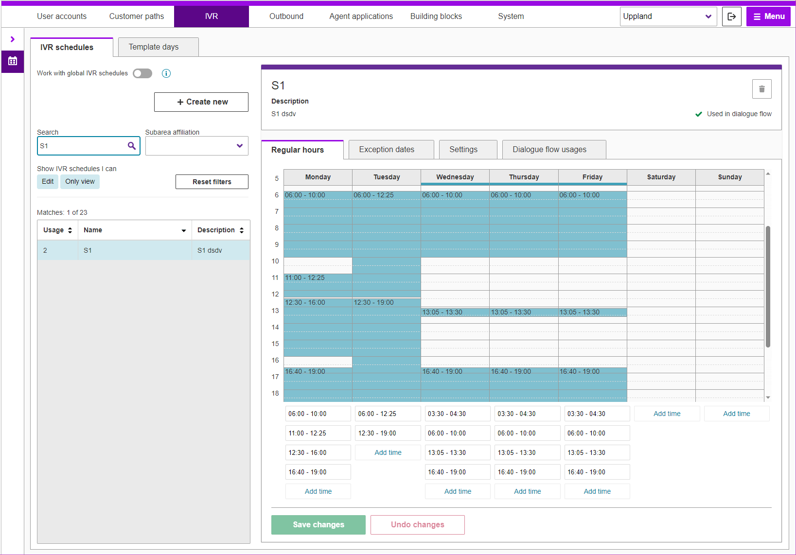Expand the left sidebar with the chevron arrow
796x555 pixels.
click(13, 39)
